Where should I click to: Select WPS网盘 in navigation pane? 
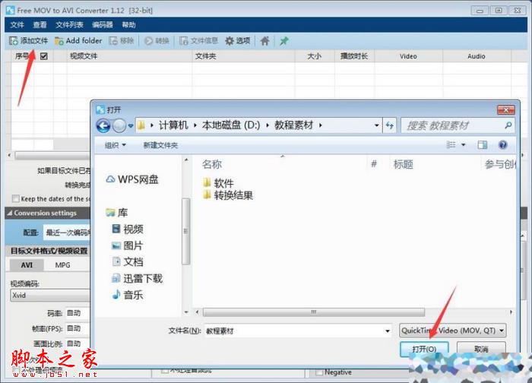132,179
